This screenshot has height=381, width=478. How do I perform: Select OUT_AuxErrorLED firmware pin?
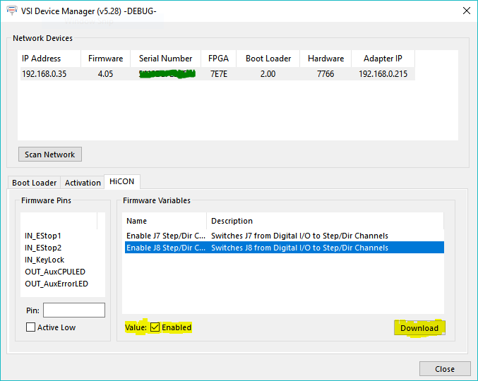click(55, 284)
